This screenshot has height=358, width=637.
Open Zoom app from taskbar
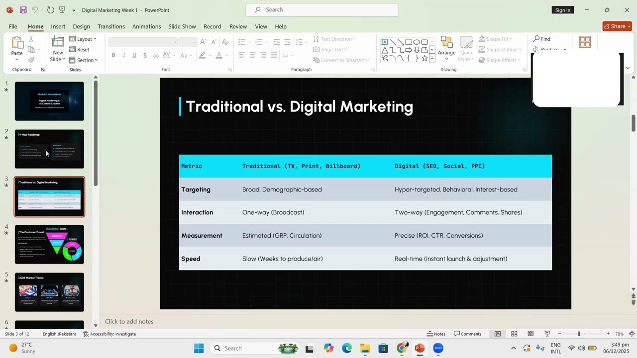pos(438,348)
